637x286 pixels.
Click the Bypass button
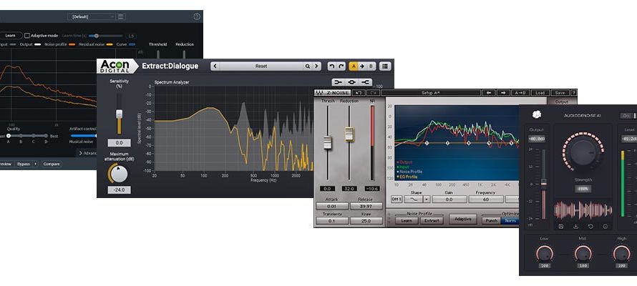click(x=24, y=164)
